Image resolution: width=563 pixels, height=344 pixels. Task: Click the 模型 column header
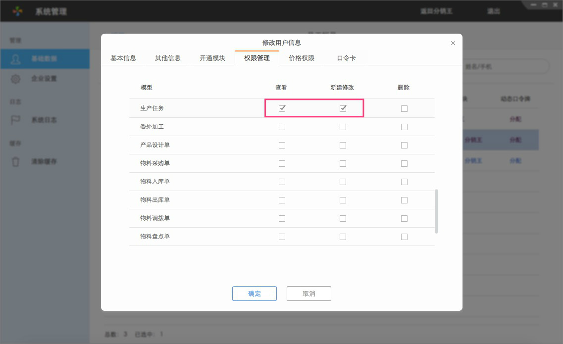click(147, 87)
